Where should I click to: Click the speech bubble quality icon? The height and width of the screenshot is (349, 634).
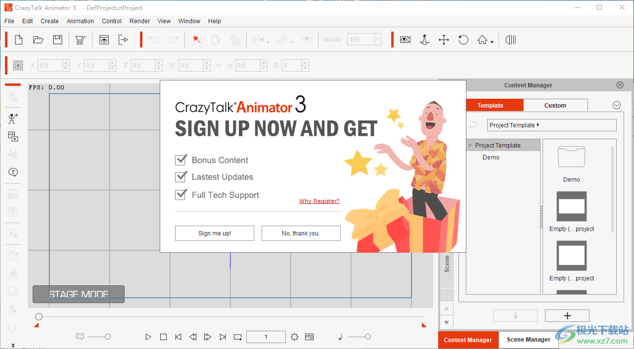pyautogui.click(x=80, y=337)
